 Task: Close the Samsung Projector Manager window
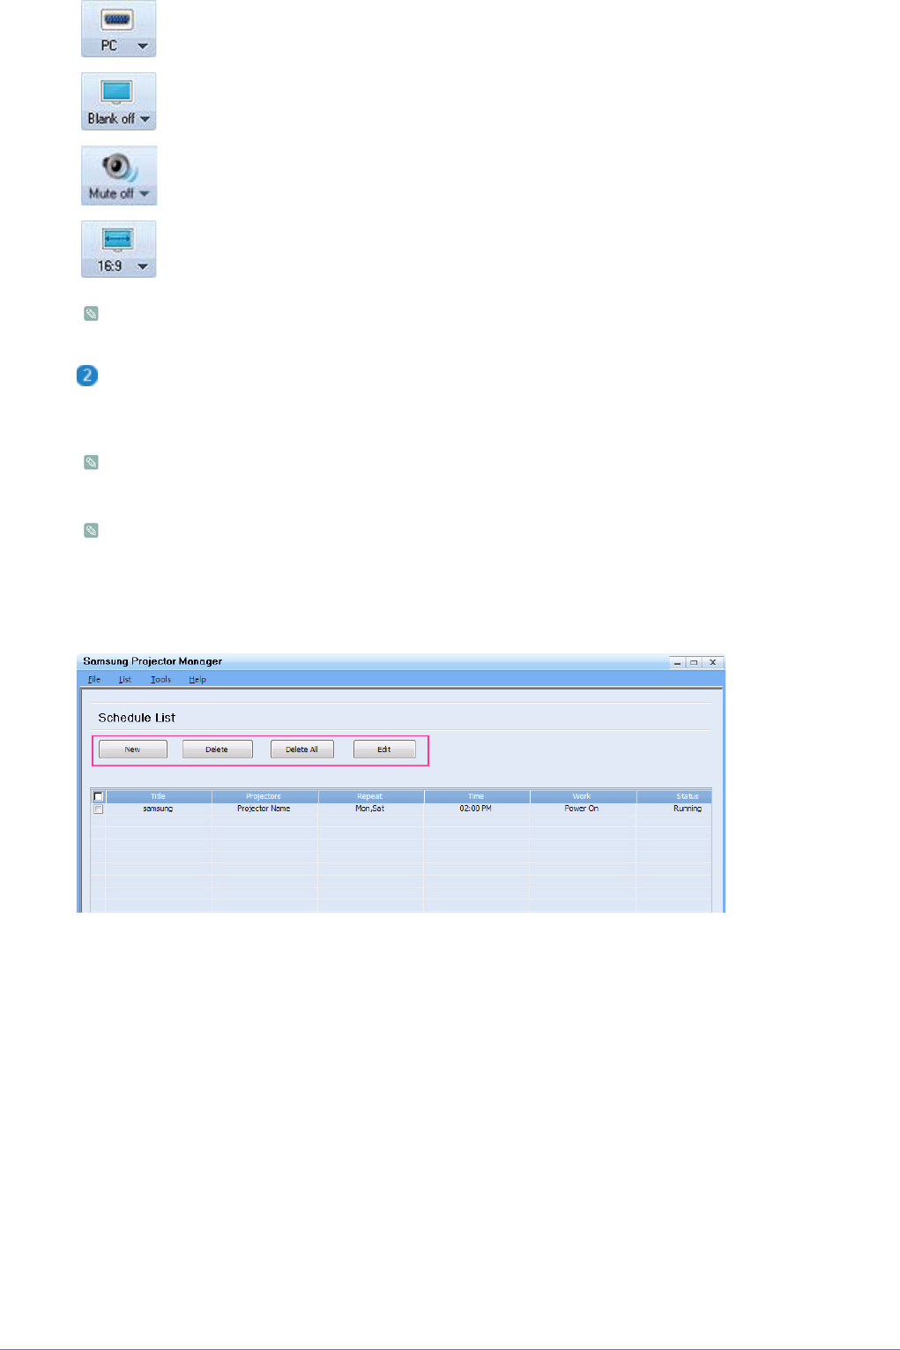coord(712,662)
